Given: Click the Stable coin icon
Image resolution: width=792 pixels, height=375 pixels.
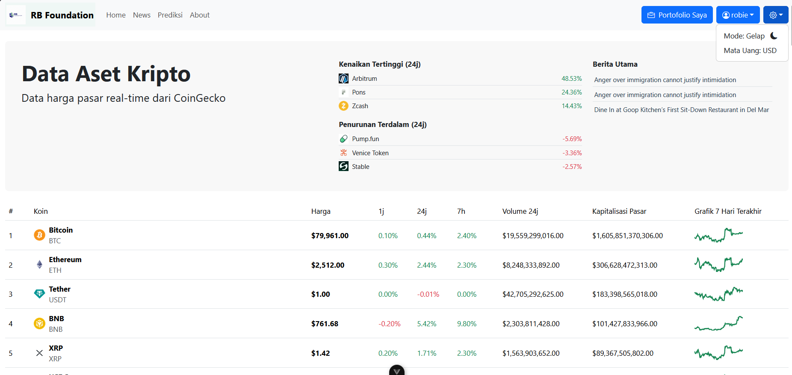Looking at the screenshot, I should pyautogui.click(x=343, y=166).
